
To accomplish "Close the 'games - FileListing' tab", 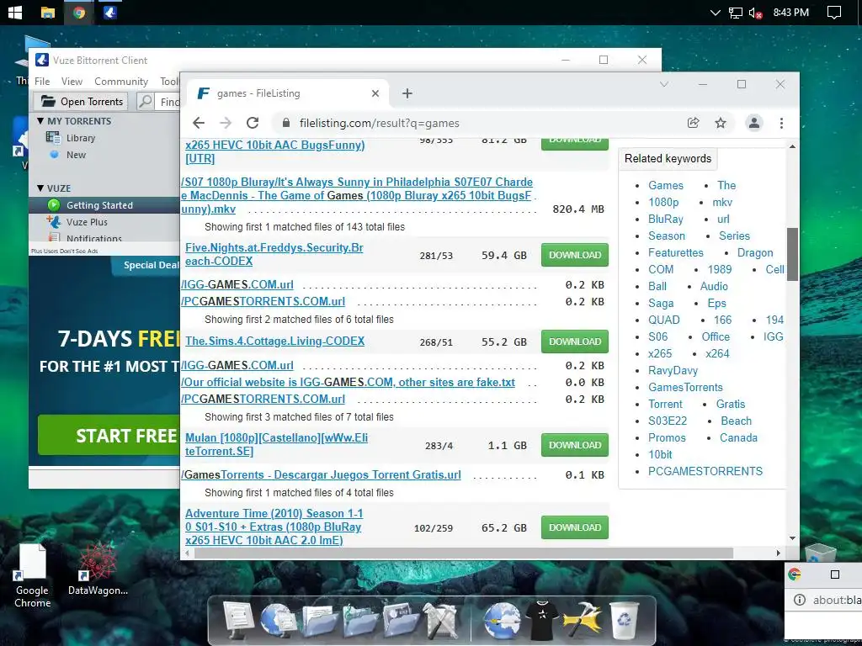I will [375, 93].
